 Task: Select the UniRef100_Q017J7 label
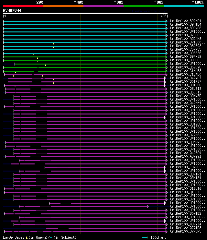(x=186, y=82)
